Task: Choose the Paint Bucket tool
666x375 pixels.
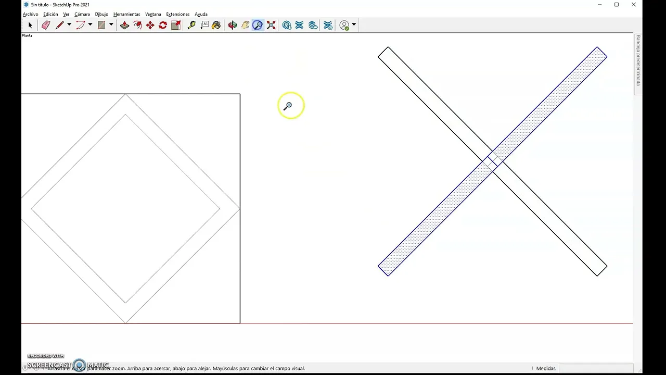Action: coord(217,25)
